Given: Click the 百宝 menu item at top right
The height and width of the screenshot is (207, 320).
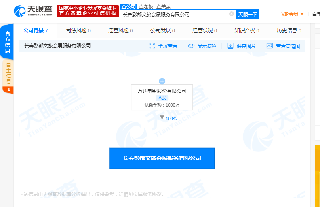Looking at the screenshot, I should pos(316,14).
